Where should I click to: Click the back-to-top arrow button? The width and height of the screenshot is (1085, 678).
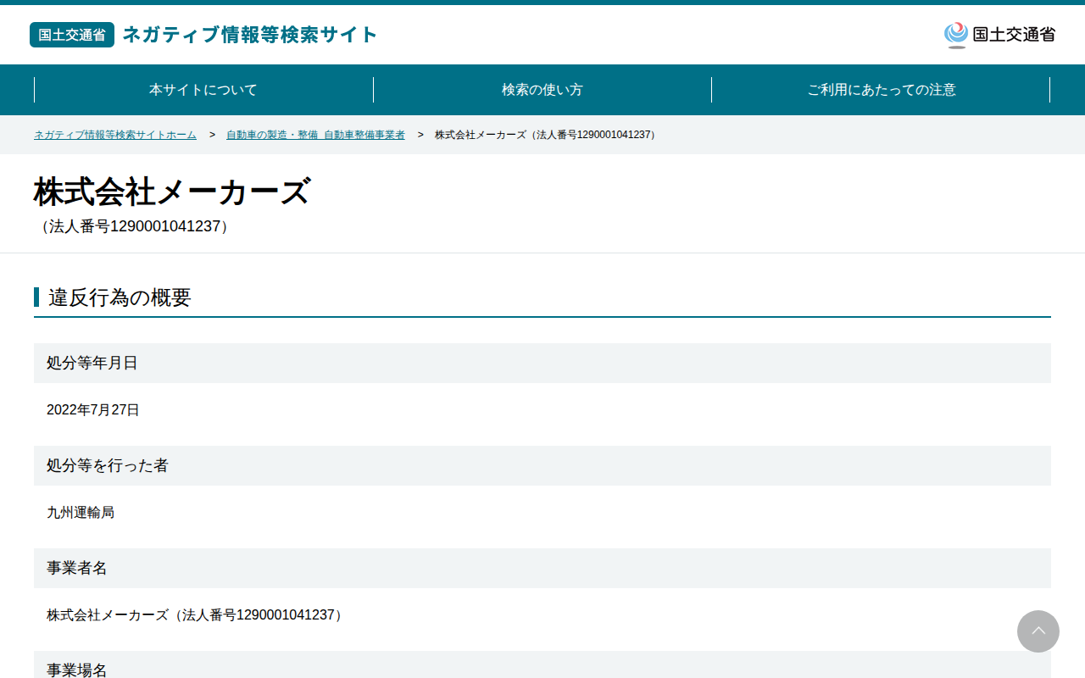pyautogui.click(x=1038, y=631)
